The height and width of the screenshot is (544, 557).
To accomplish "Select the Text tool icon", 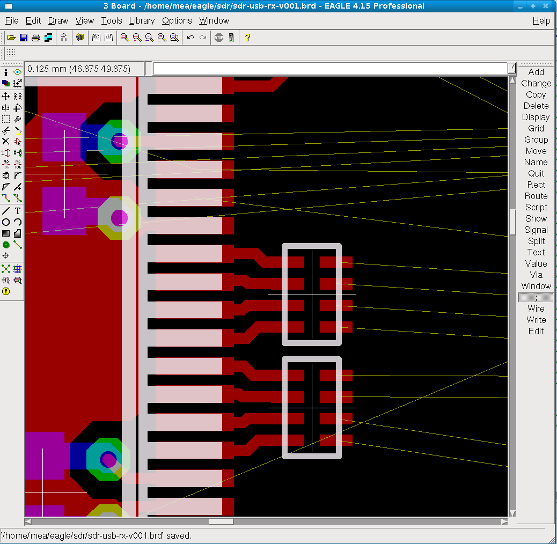I will coord(18,211).
